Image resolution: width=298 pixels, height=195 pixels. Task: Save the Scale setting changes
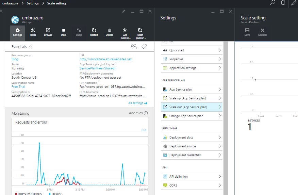pyautogui.click(x=247, y=32)
